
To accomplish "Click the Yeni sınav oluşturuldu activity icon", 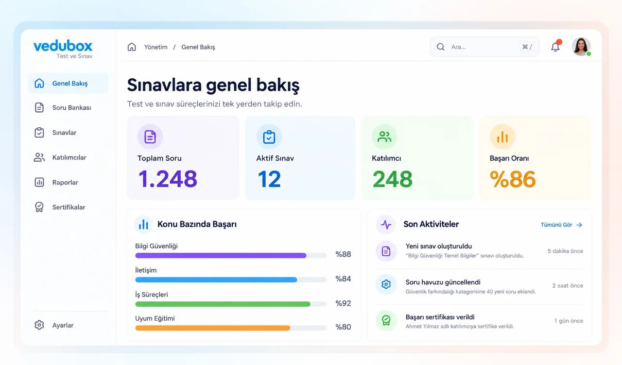I will pos(386,251).
